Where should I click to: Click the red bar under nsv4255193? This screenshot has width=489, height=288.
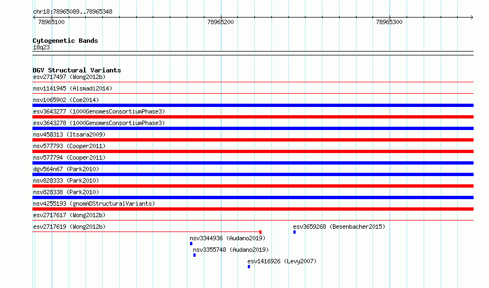coord(253,209)
